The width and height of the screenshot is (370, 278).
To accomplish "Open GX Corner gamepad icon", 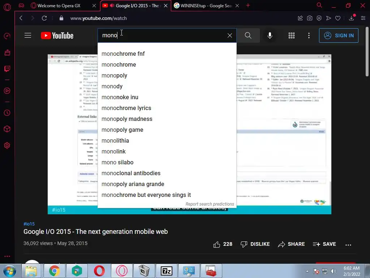I will [21, 5].
